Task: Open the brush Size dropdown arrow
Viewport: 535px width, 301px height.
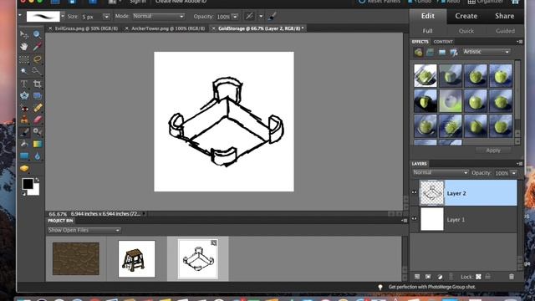Action: (x=106, y=17)
